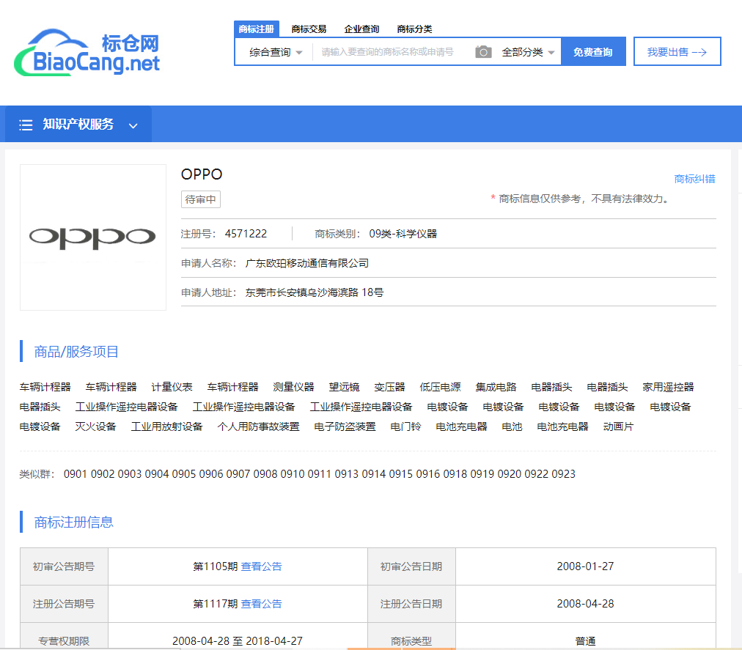The height and width of the screenshot is (650, 742).
Task: Select the 商标注册 tab
Action: (257, 29)
